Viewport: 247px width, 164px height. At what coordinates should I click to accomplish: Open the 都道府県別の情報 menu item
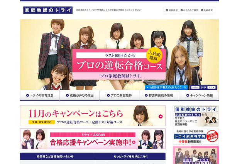pyautogui.click(x=159, y=95)
